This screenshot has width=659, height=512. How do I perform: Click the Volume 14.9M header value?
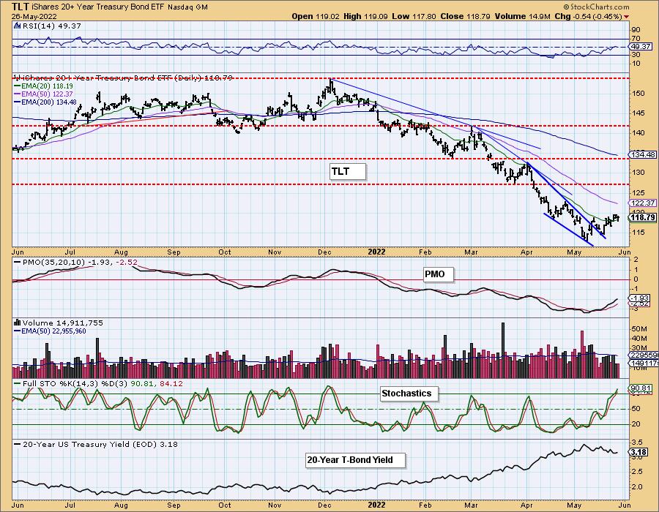click(x=522, y=16)
